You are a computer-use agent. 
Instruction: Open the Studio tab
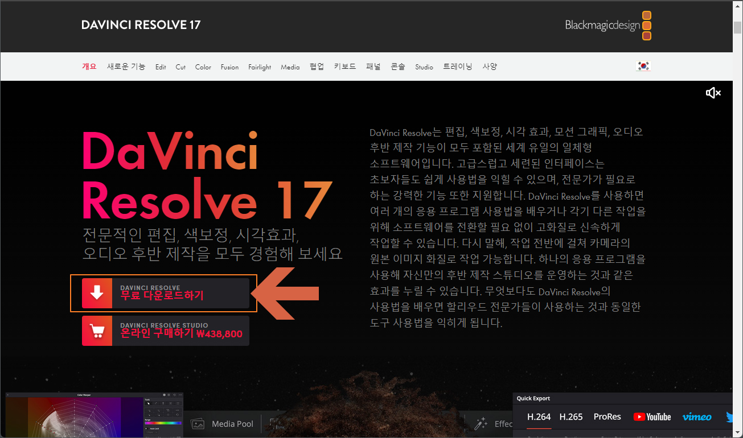click(x=424, y=67)
